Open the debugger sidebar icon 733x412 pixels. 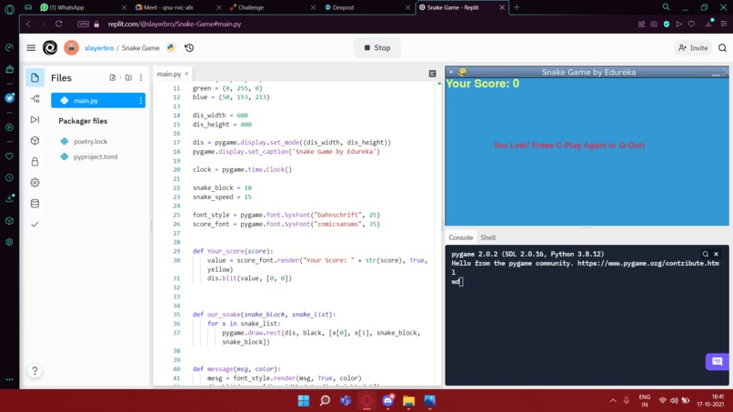point(35,120)
